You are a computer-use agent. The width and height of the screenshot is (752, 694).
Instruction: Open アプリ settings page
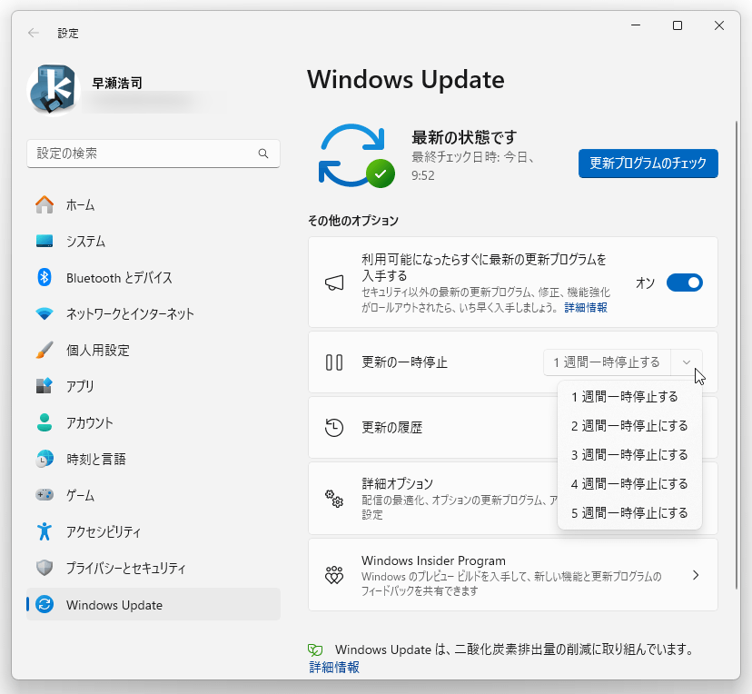coord(153,386)
